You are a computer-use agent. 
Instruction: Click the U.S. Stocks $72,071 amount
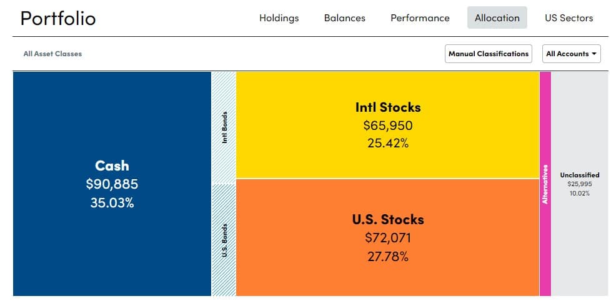coord(387,237)
